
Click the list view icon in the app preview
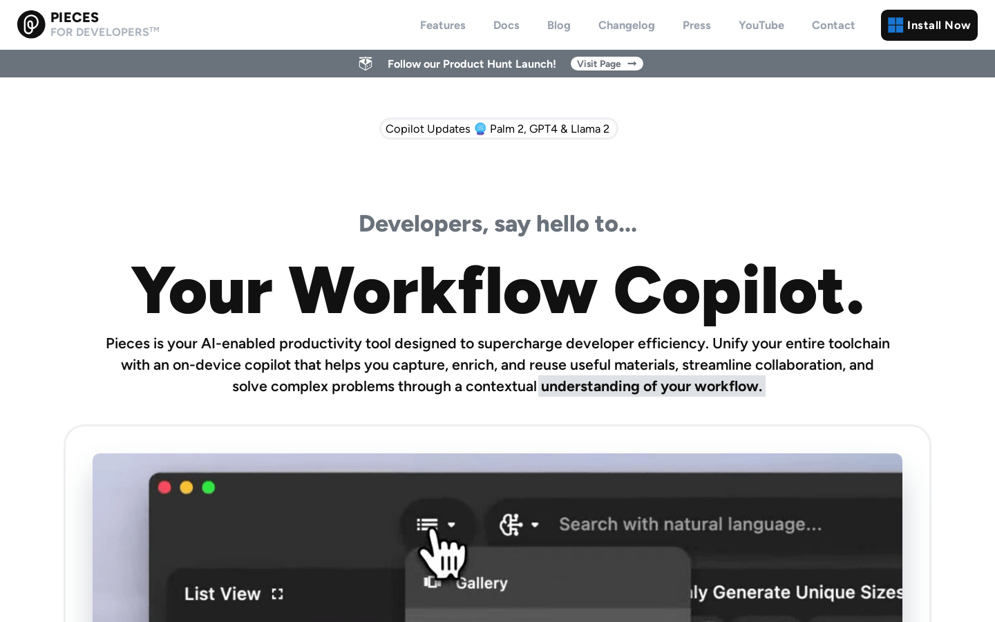pyautogui.click(x=427, y=525)
